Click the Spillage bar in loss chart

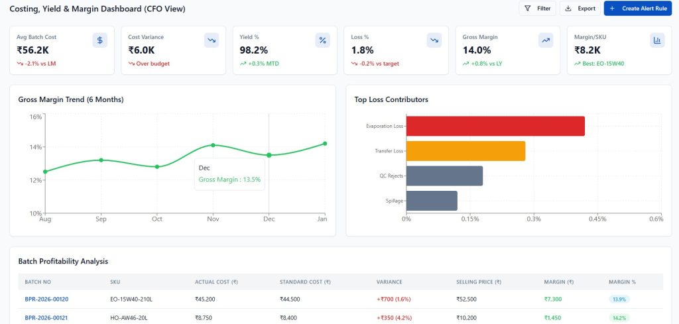coord(432,201)
